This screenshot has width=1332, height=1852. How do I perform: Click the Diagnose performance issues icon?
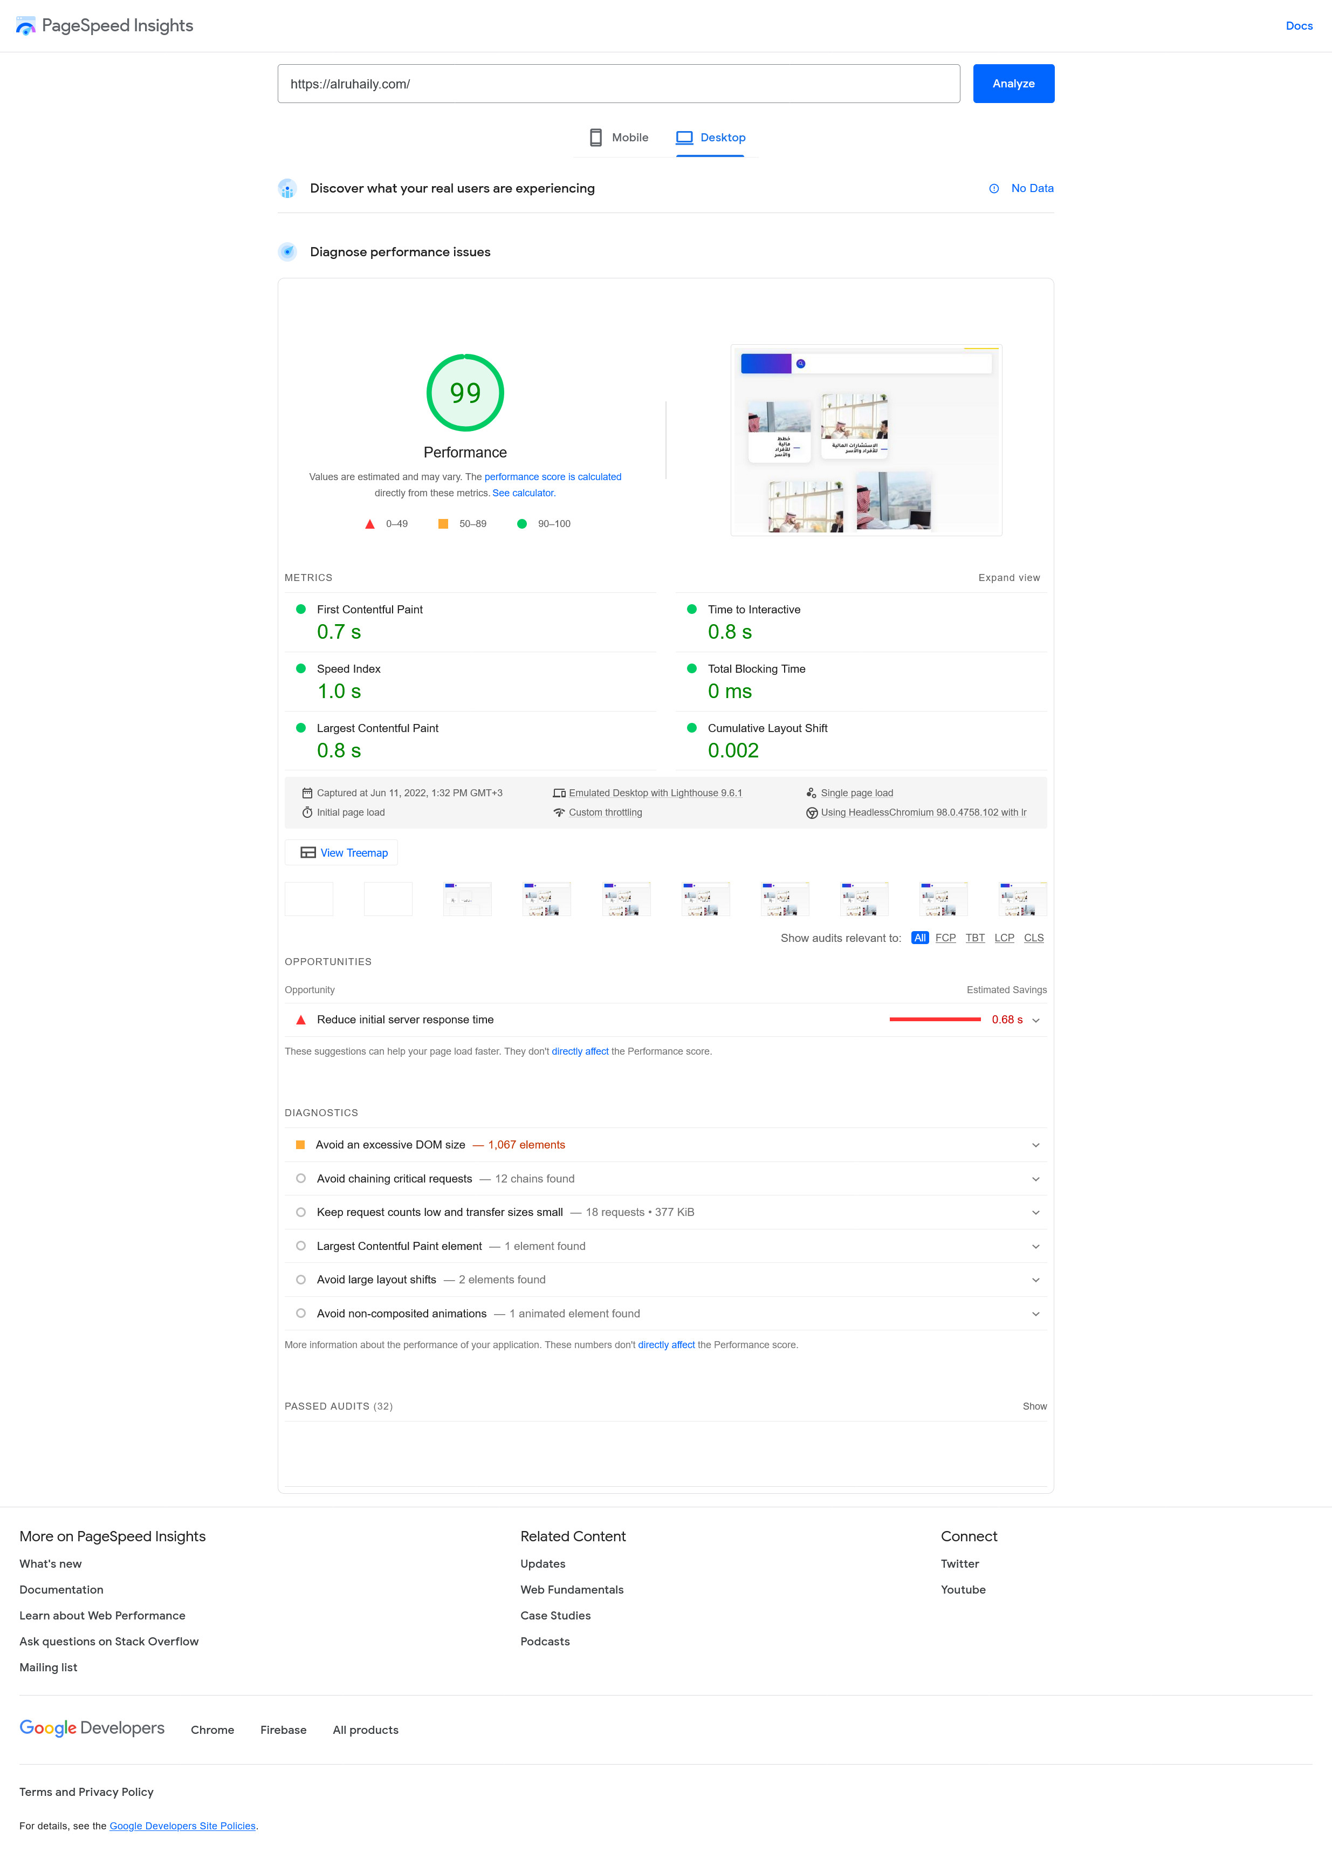click(287, 252)
